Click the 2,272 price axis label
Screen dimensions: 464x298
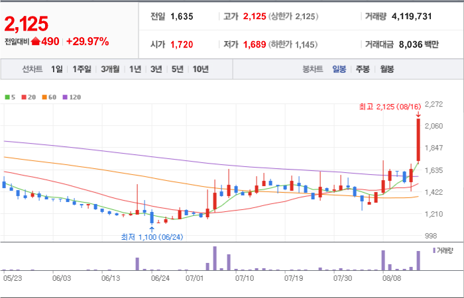point(434,104)
